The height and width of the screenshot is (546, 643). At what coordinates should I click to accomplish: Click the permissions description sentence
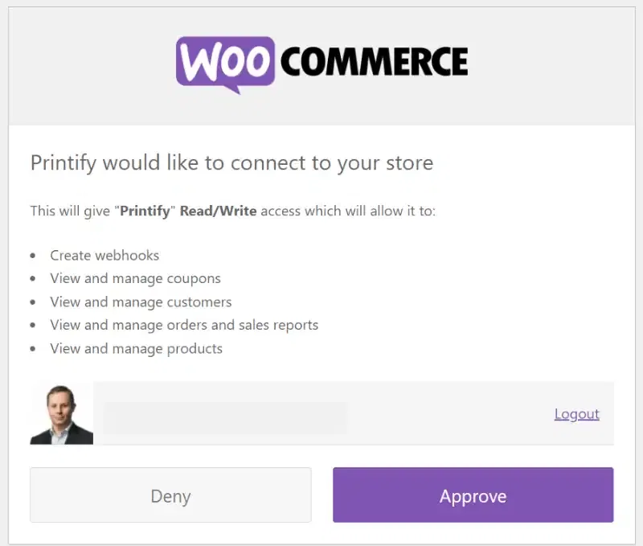[232, 211]
